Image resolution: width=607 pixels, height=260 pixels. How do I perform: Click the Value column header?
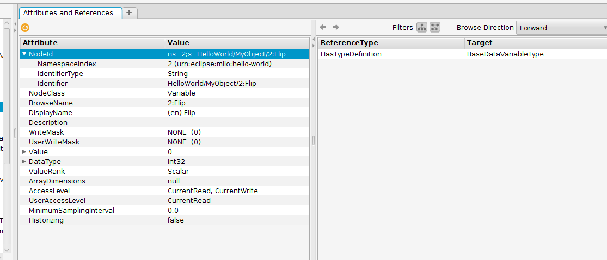tap(237, 42)
